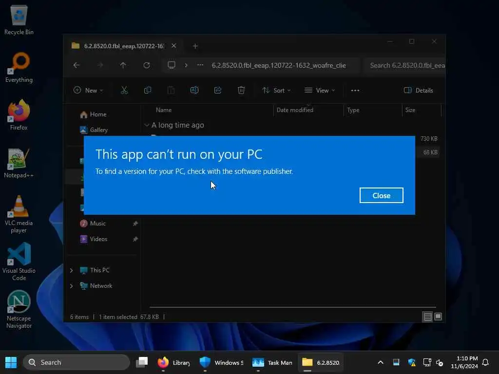The height and width of the screenshot is (374, 499).
Task: Switch to Windows Security taskbar window
Action: tap(222, 362)
